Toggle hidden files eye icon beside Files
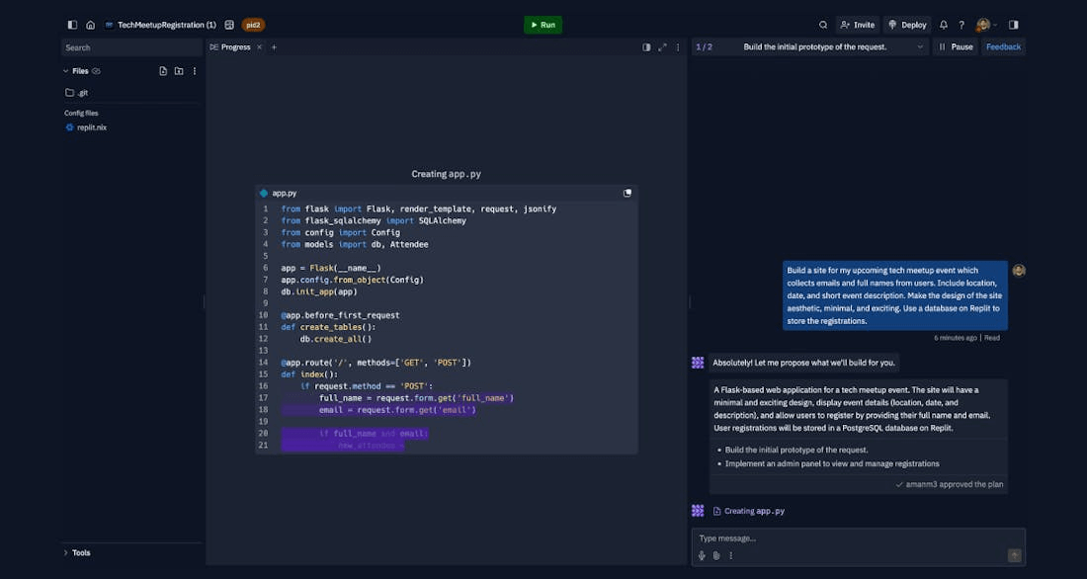 coord(97,71)
